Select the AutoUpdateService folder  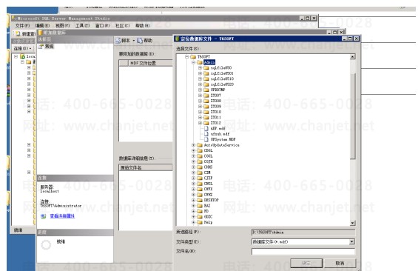click(221, 145)
